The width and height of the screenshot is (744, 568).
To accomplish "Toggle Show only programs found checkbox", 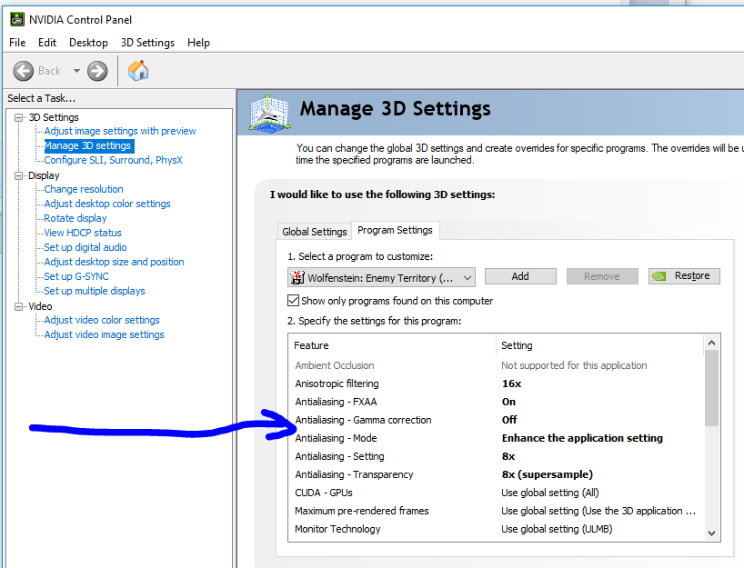I will [x=293, y=300].
